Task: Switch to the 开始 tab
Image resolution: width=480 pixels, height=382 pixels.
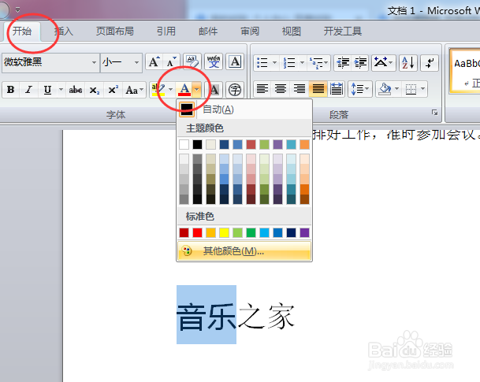Action: pyautogui.click(x=22, y=32)
